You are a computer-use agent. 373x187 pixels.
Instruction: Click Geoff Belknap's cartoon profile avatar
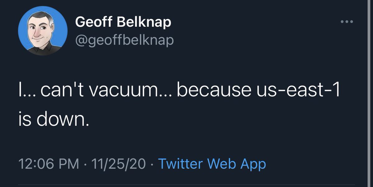click(x=43, y=32)
